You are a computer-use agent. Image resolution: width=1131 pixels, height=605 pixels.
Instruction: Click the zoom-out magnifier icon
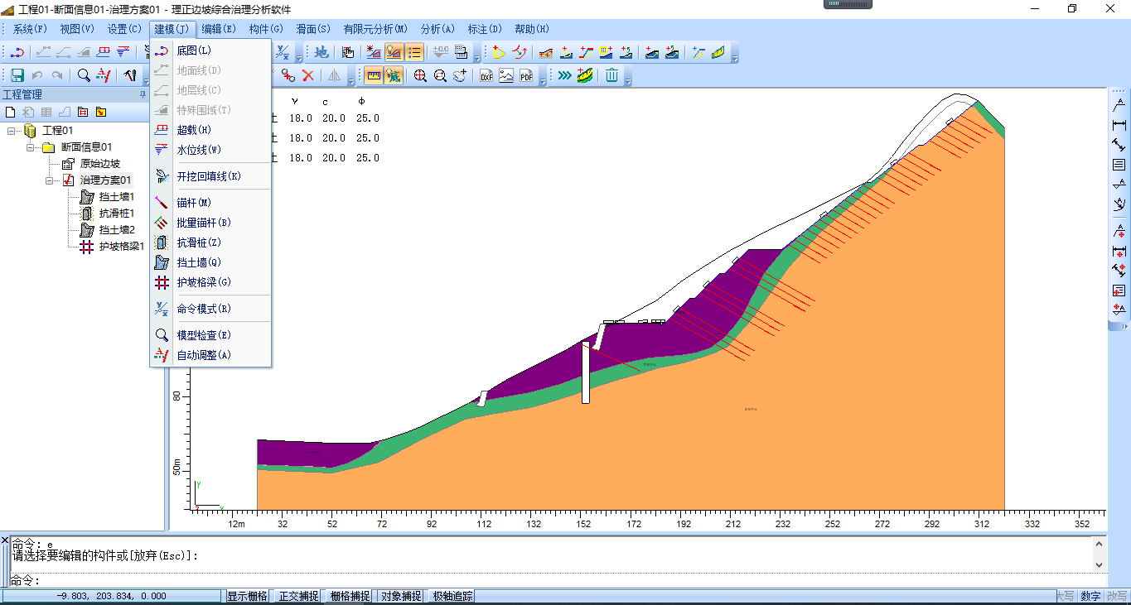coord(440,75)
